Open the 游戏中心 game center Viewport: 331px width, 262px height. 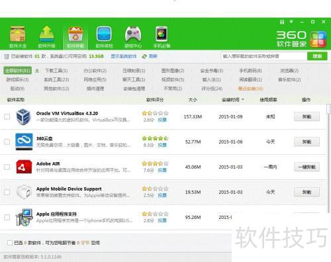(x=133, y=37)
